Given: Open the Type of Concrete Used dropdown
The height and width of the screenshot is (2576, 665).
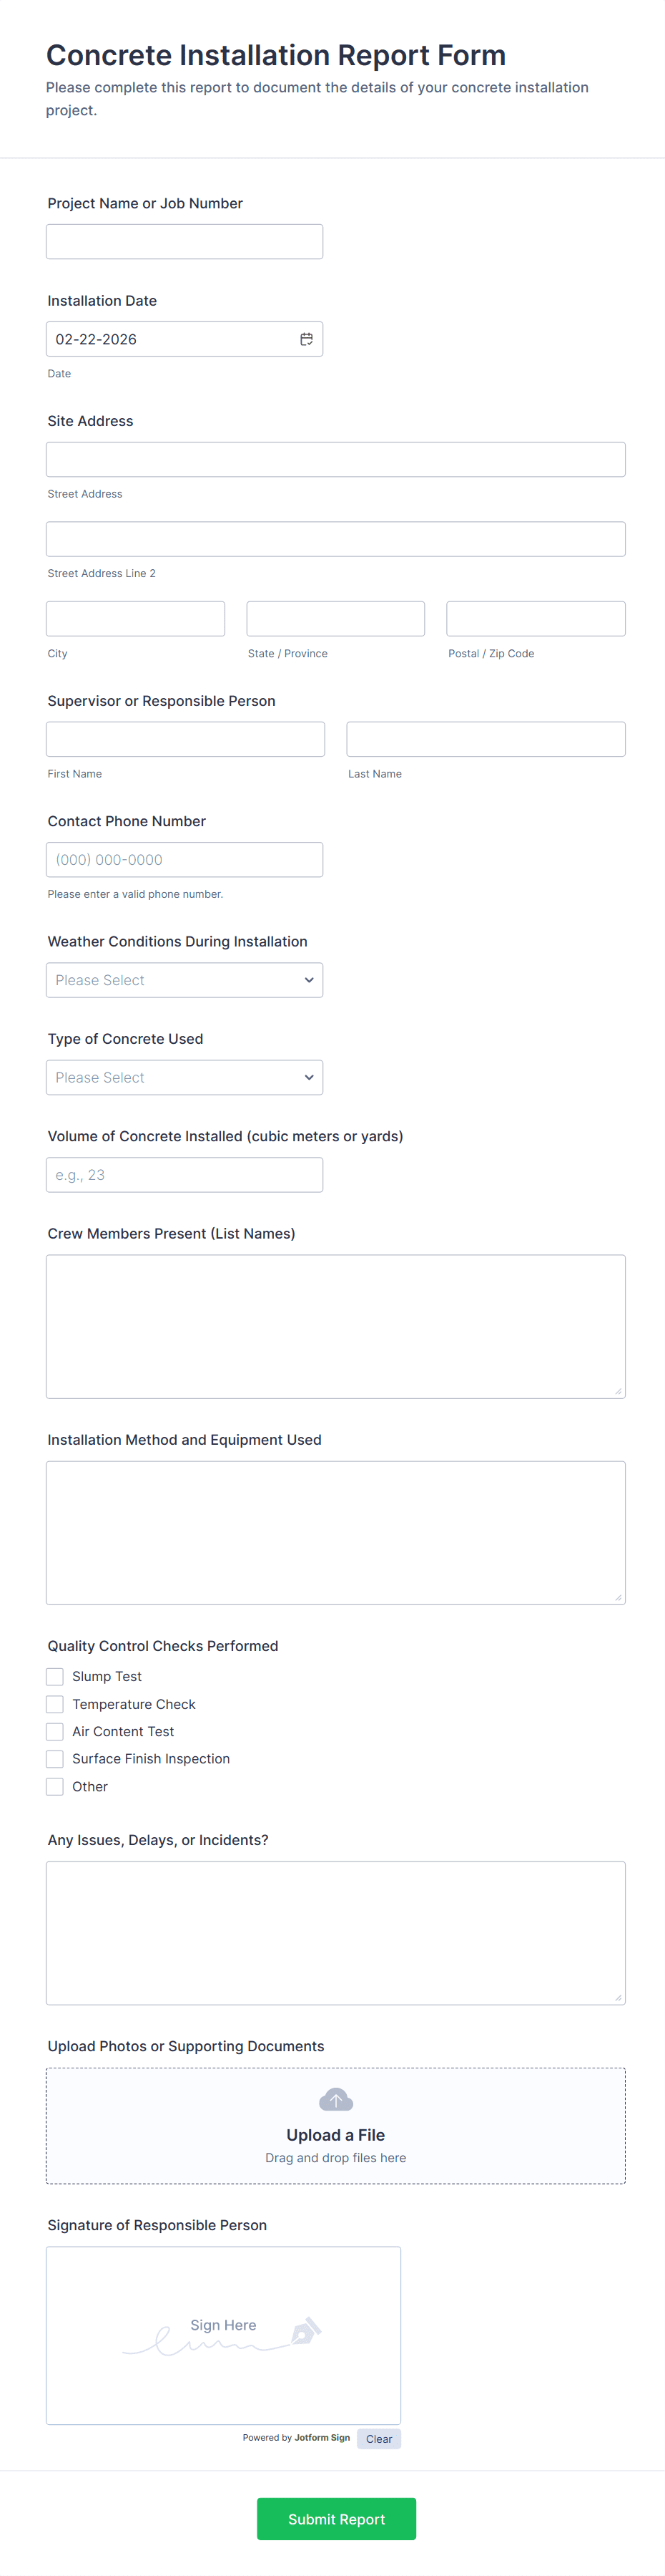Looking at the screenshot, I should click(x=184, y=1077).
